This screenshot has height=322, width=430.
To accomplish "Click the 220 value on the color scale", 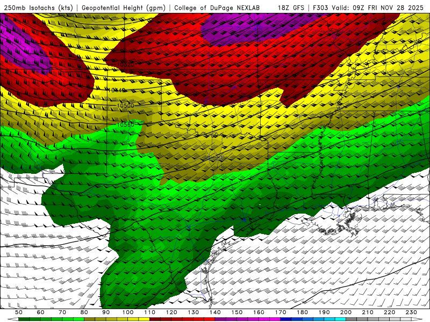I will tap(390, 312).
